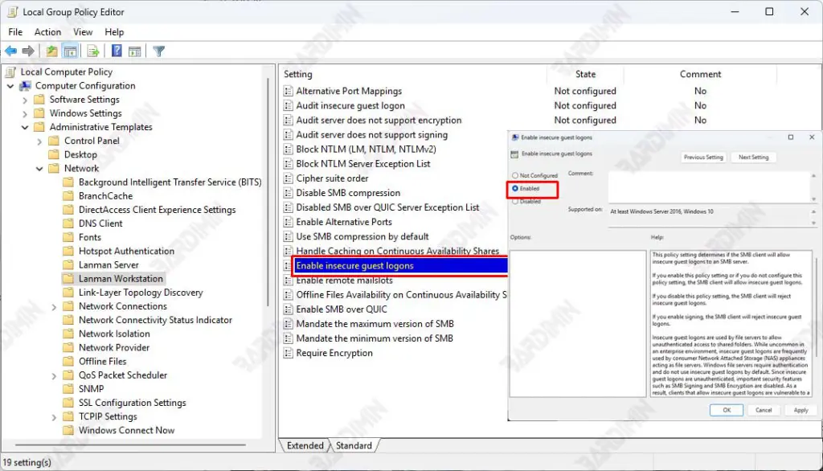The height and width of the screenshot is (471, 823).
Task: Expand the Network Connections node
Action: (54, 306)
